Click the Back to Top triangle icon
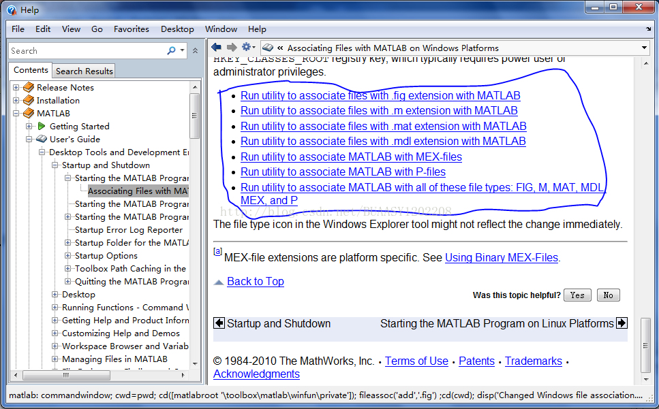The height and width of the screenshot is (409, 659). pos(219,282)
